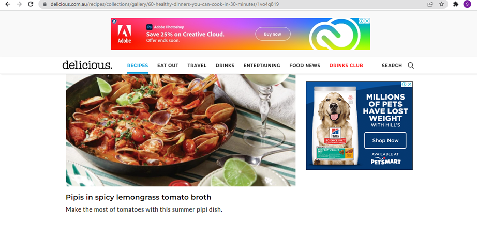Image resolution: width=477 pixels, height=226 pixels.
Task: Click the share page icon in address bar
Action: 430,4
